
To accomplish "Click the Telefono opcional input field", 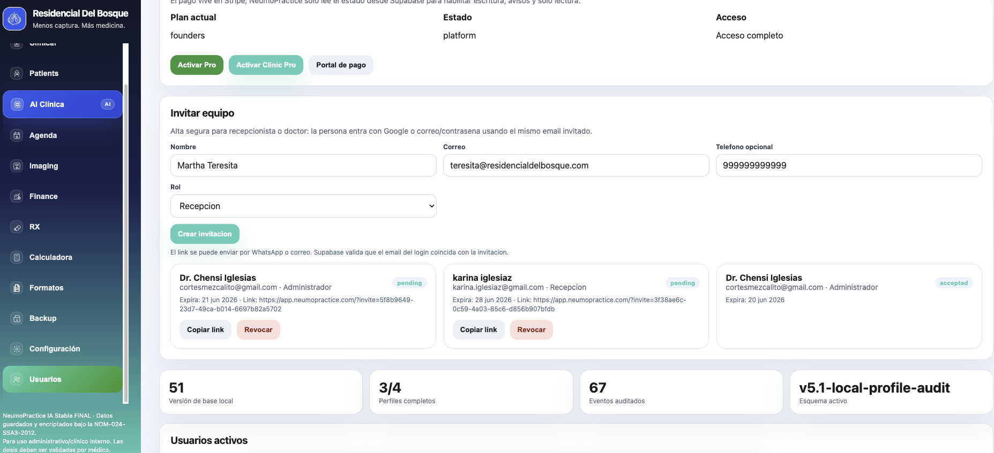I will click(x=849, y=165).
